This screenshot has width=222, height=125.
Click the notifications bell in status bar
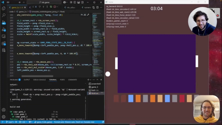click(x=103, y=122)
